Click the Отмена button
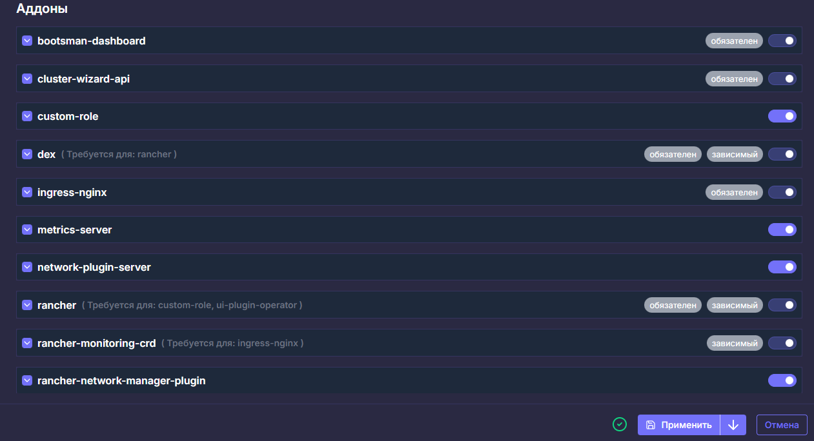814x441 pixels. point(782,425)
